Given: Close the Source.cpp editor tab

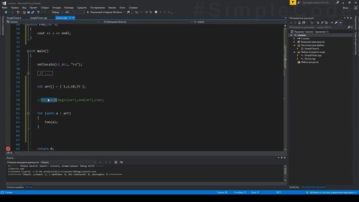Looking at the screenshot, I should [73, 18].
